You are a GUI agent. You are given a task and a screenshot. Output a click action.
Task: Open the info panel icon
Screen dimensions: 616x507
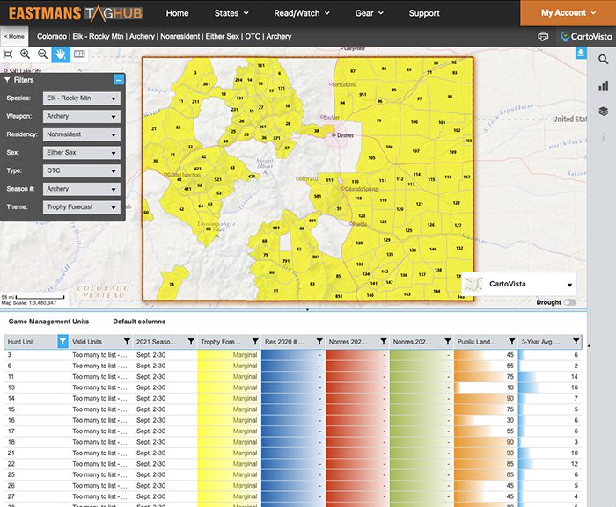(x=604, y=137)
